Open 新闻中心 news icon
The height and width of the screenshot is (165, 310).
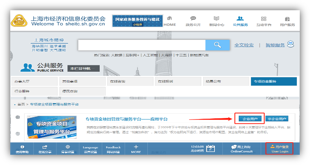click(216, 19)
